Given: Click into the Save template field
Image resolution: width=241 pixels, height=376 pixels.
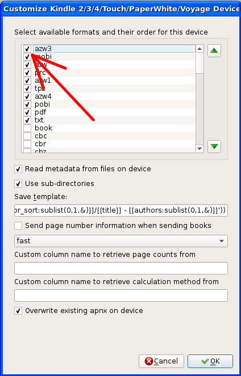Looking at the screenshot, I should pos(121,210).
